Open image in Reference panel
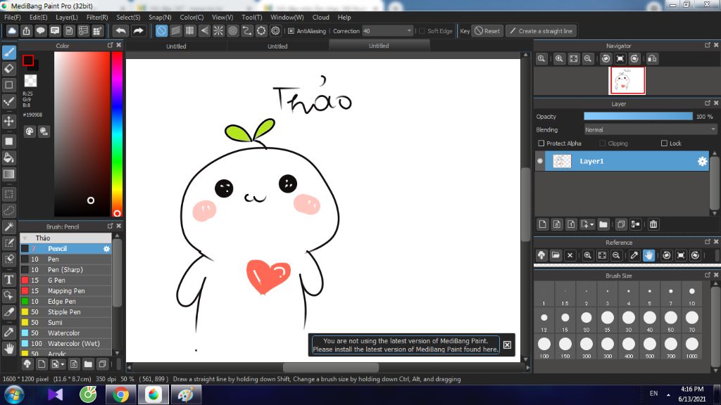The height and width of the screenshot is (405, 721). [556, 255]
